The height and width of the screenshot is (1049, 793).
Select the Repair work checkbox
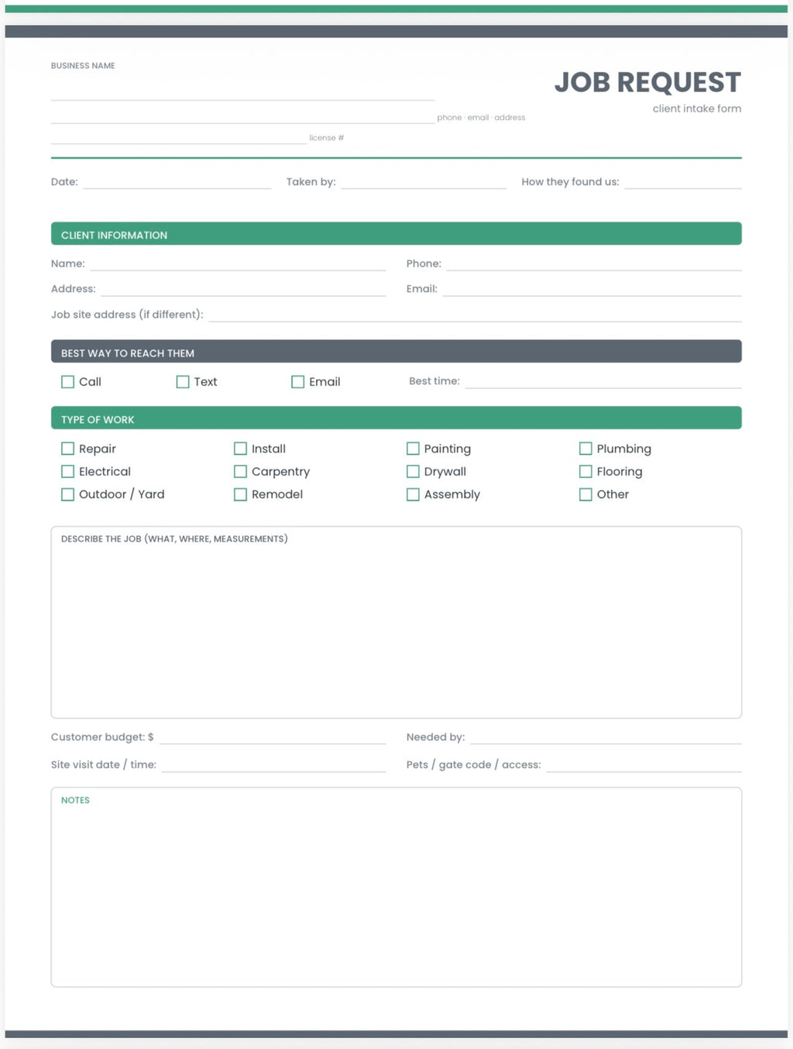click(x=68, y=449)
